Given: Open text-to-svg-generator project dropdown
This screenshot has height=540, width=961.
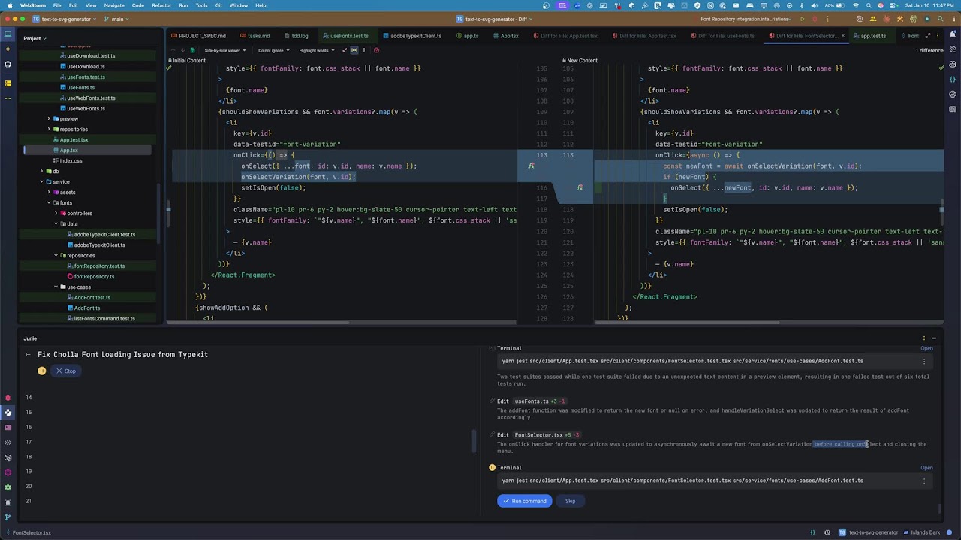Looking at the screenshot, I should coord(63,19).
